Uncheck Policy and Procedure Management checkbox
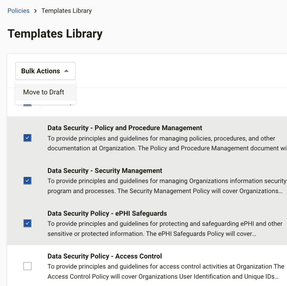This screenshot has width=287, height=286. pyautogui.click(x=27, y=138)
